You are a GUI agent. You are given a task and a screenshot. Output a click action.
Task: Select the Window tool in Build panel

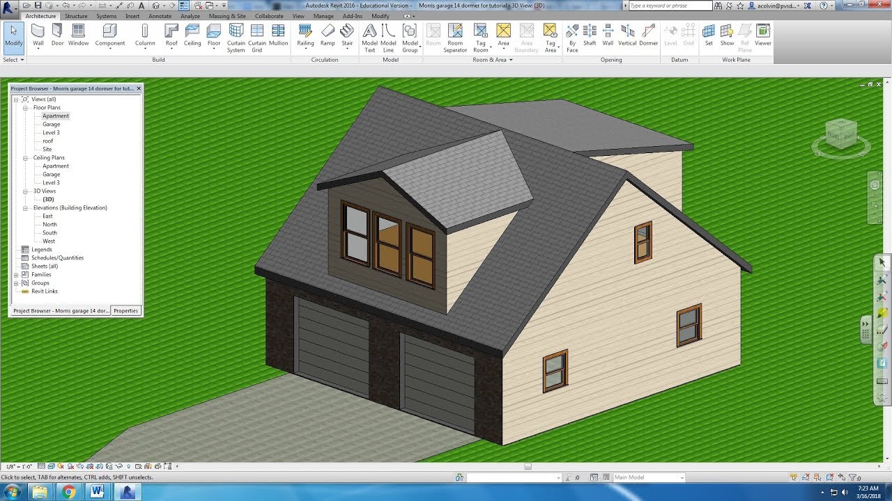(78, 35)
